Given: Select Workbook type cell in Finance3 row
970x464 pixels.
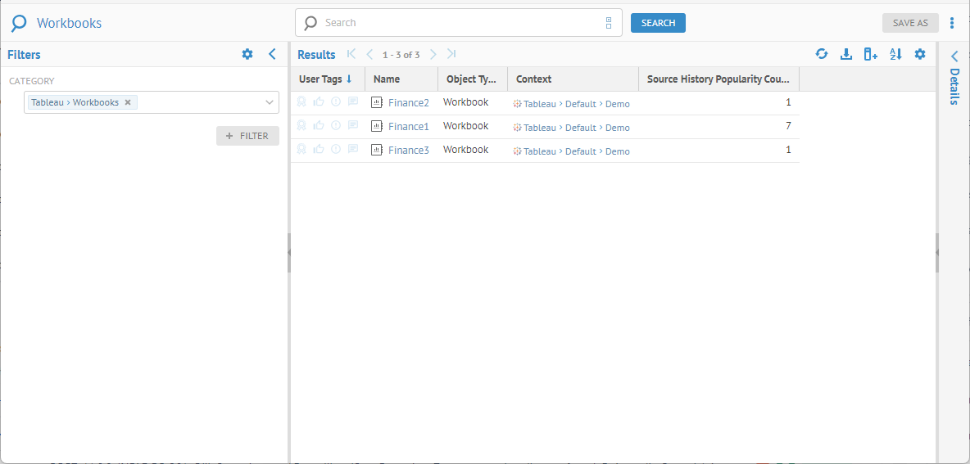Looking at the screenshot, I should [x=466, y=150].
